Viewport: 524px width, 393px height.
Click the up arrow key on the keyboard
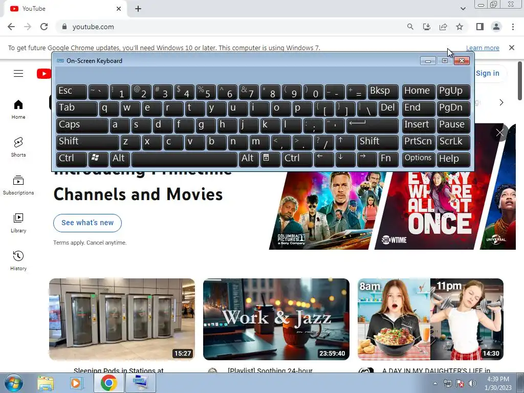(345, 142)
